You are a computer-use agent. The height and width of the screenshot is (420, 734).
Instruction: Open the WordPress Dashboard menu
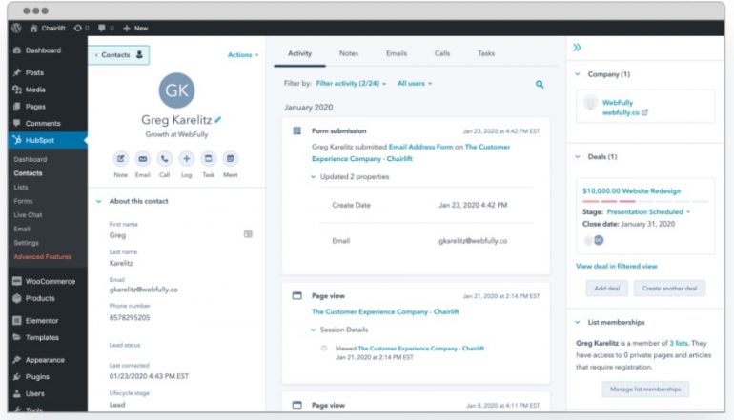point(48,50)
